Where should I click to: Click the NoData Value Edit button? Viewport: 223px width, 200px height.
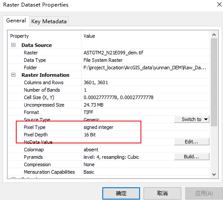point(192,142)
